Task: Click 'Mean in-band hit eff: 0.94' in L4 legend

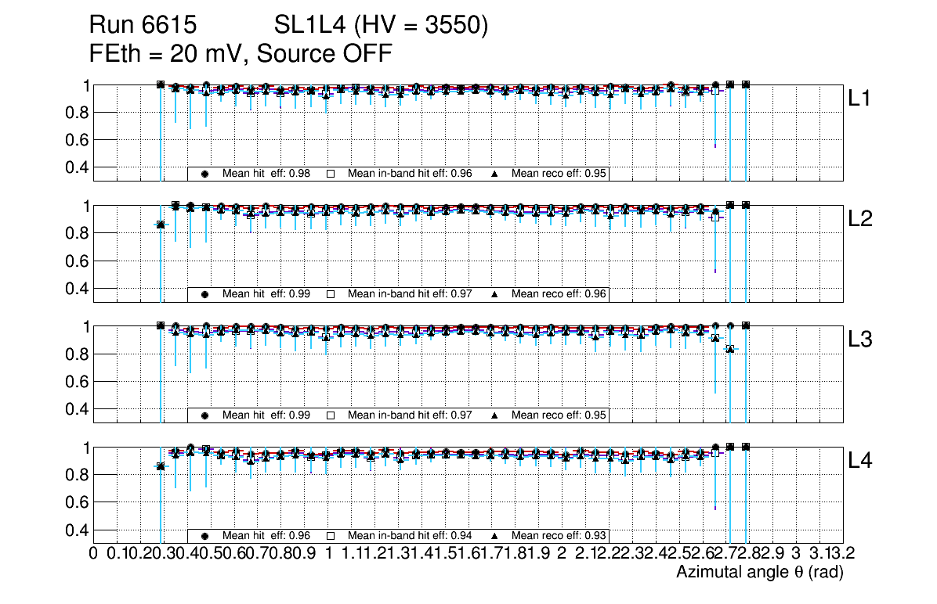Action: [410, 537]
